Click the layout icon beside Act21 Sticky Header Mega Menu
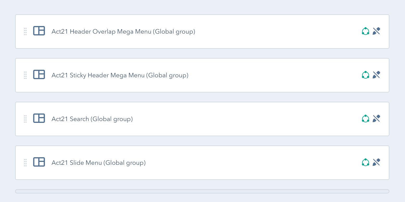Viewport: 405px width, 202px height. (x=39, y=75)
